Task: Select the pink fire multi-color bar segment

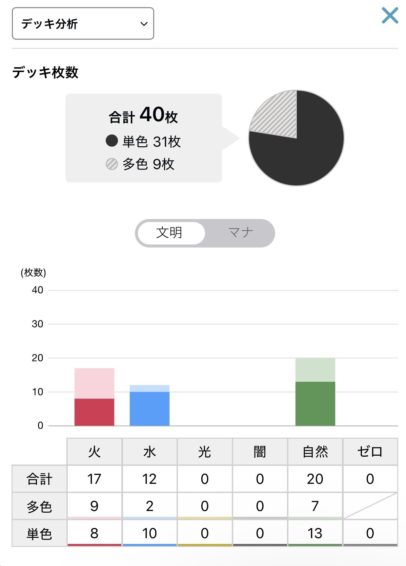Action: [x=94, y=383]
